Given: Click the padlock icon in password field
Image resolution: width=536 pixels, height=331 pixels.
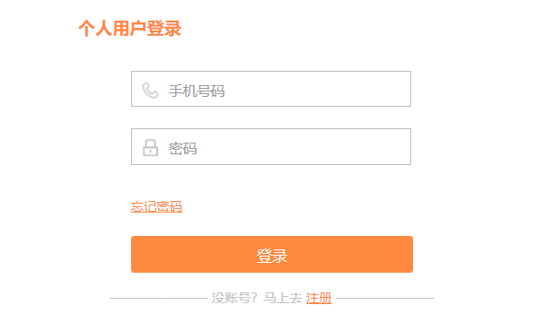Looking at the screenshot, I should 151,148.
